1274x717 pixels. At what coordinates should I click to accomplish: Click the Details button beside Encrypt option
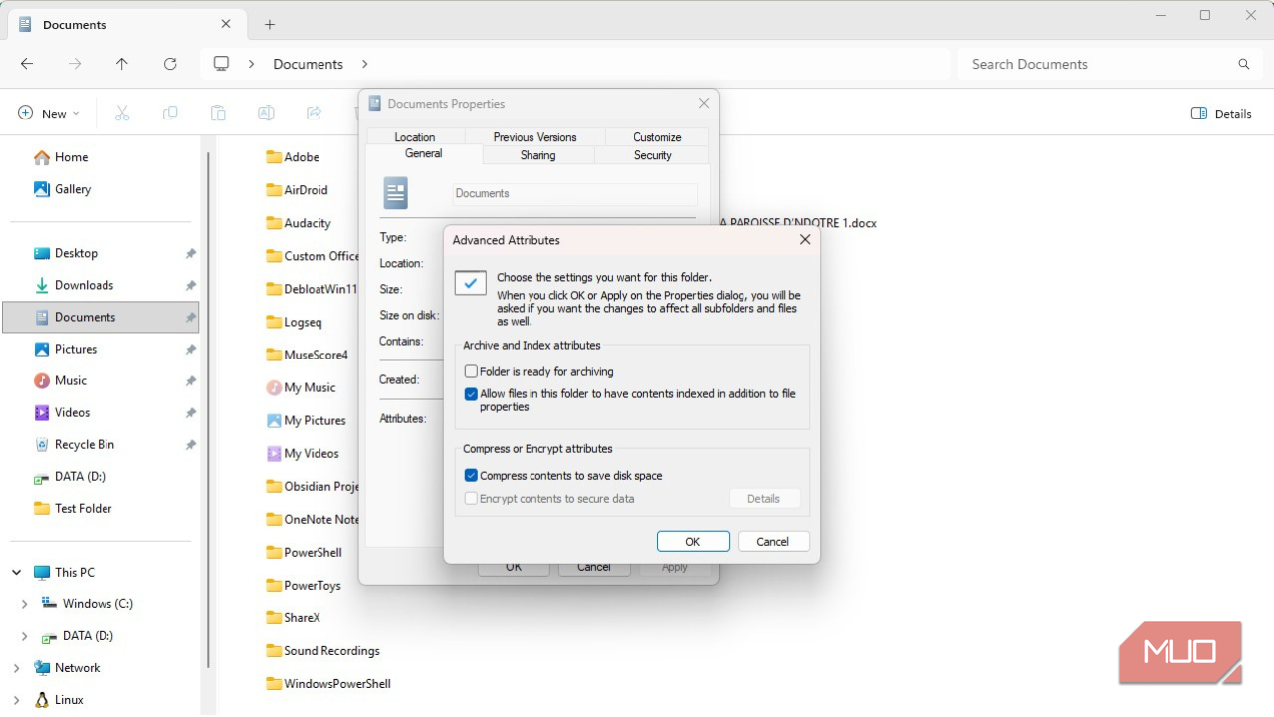pos(764,499)
